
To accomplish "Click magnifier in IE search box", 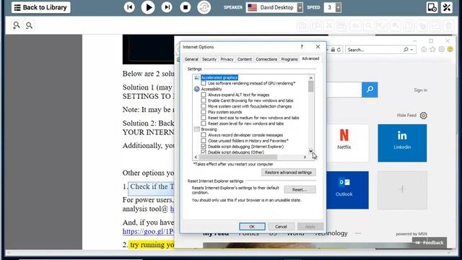I will point(406,50).
